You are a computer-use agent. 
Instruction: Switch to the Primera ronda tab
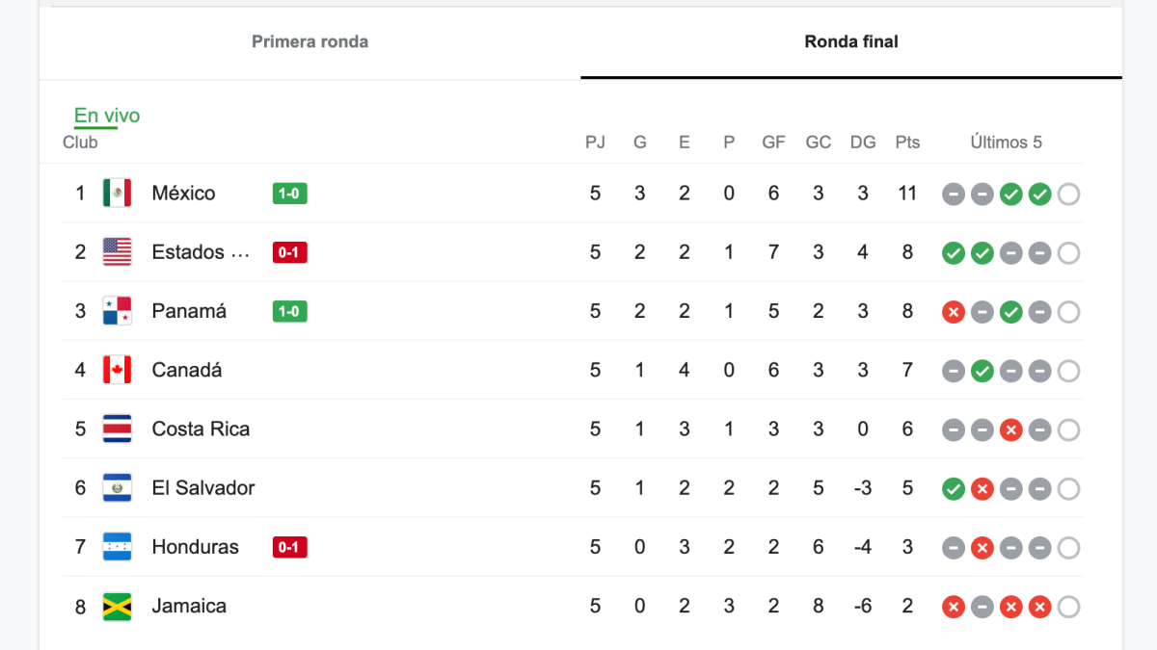click(309, 42)
